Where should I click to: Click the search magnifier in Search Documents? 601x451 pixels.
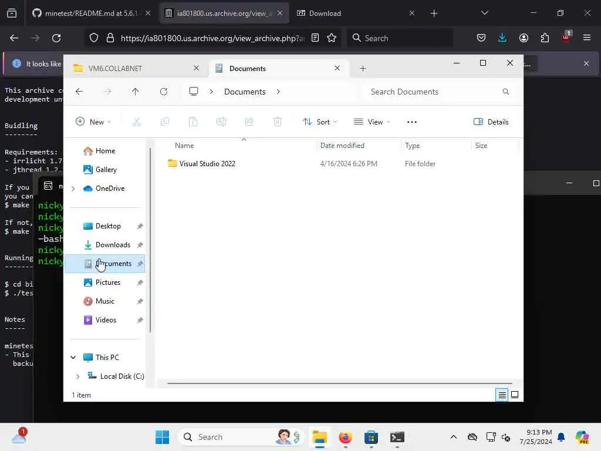coord(505,92)
